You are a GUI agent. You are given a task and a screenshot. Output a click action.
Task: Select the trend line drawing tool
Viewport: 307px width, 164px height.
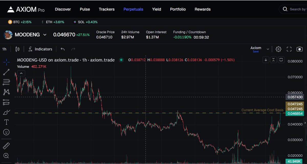[6, 72]
